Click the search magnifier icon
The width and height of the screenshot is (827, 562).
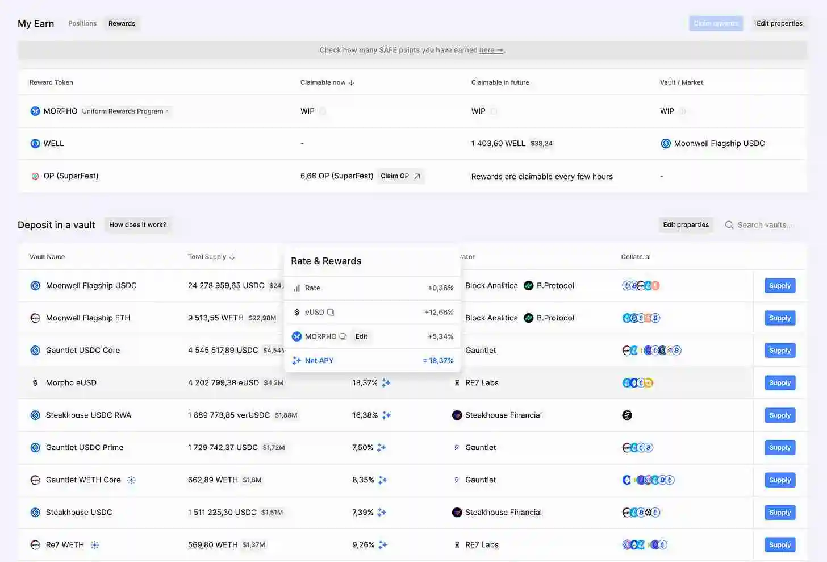pos(729,225)
